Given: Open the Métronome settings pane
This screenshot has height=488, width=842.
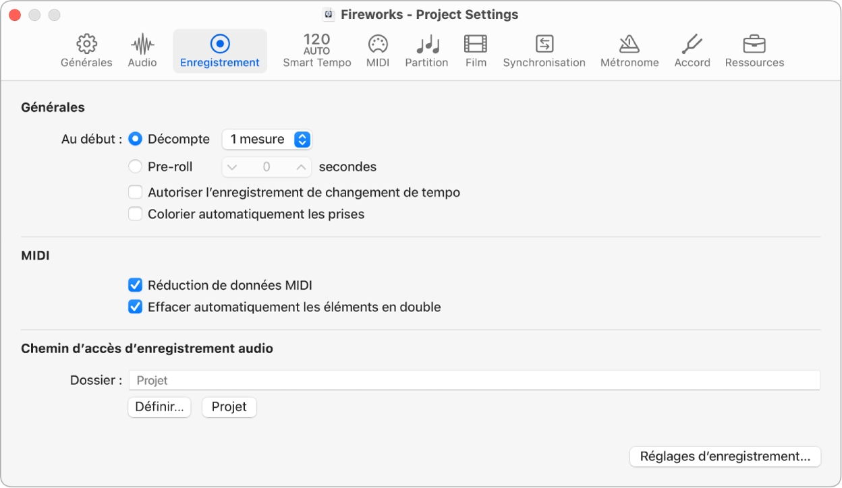Looking at the screenshot, I should 629,51.
